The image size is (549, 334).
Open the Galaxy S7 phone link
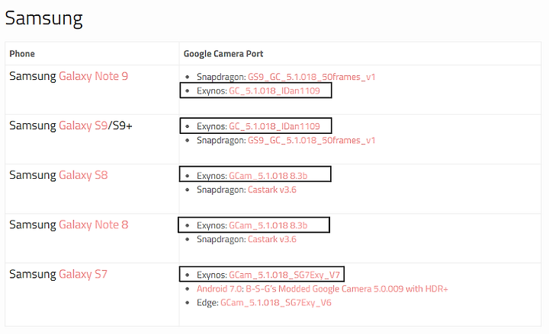(83, 274)
